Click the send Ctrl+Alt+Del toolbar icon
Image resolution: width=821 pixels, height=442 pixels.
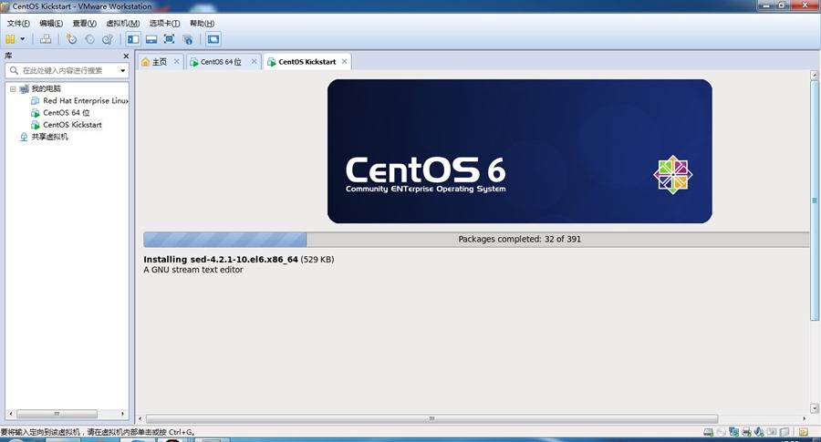(46, 39)
